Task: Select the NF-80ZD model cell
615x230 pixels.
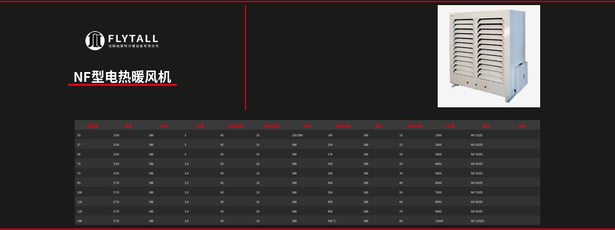Action: click(x=477, y=202)
